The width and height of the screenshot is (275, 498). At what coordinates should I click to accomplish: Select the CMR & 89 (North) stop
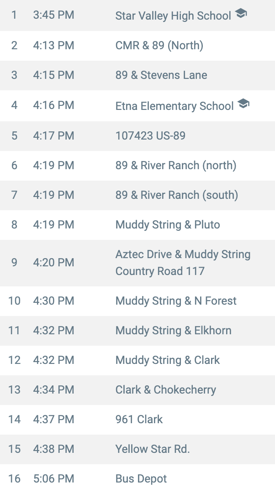point(159,46)
